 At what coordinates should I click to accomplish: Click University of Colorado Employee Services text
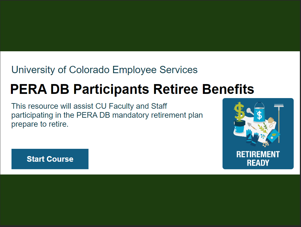[x=105, y=70]
